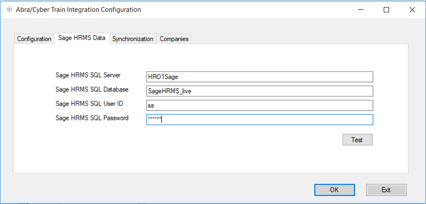
Task: Click into the SQL Server field containing HRO1Sage
Action: coord(259,77)
